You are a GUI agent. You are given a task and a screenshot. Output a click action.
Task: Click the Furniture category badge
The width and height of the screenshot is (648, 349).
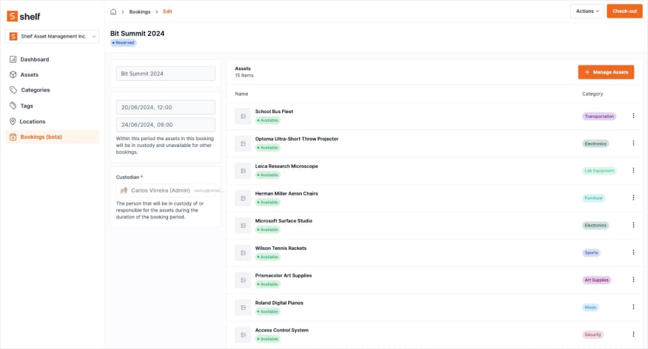click(593, 198)
